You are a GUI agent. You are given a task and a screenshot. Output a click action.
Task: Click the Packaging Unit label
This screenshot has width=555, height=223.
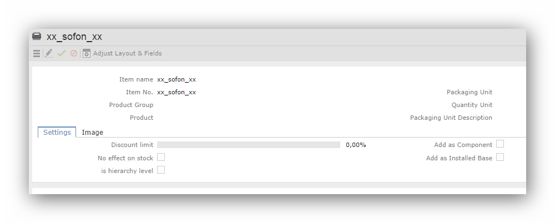click(470, 92)
